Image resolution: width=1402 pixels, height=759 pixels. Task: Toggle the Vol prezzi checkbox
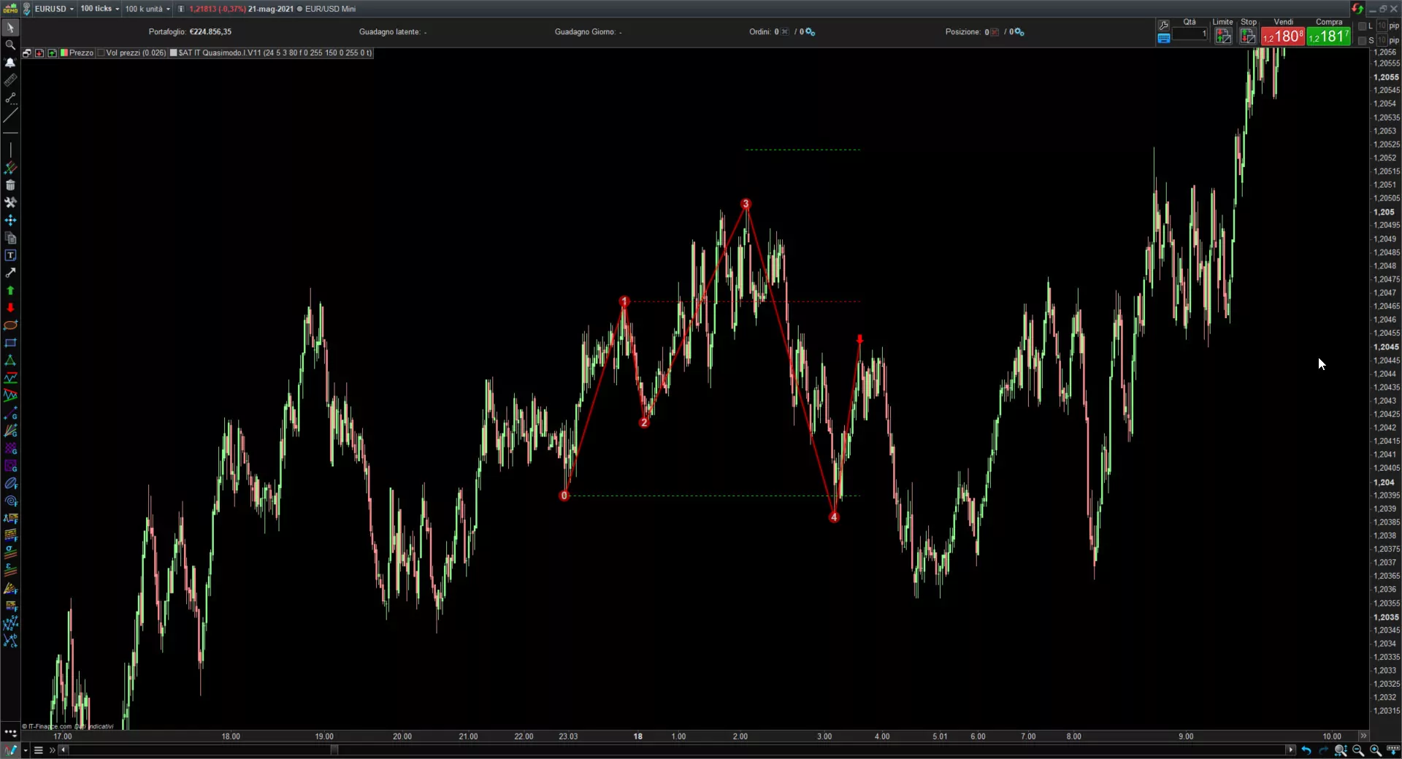101,53
